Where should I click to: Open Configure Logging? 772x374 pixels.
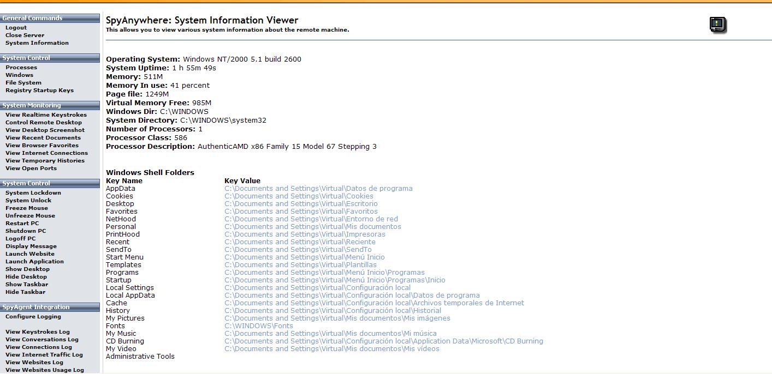click(33, 317)
